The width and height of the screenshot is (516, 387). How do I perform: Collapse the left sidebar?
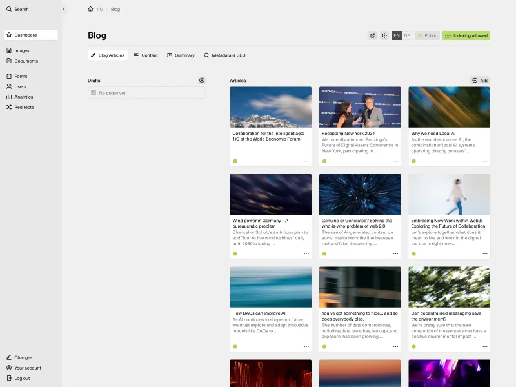tap(63, 9)
